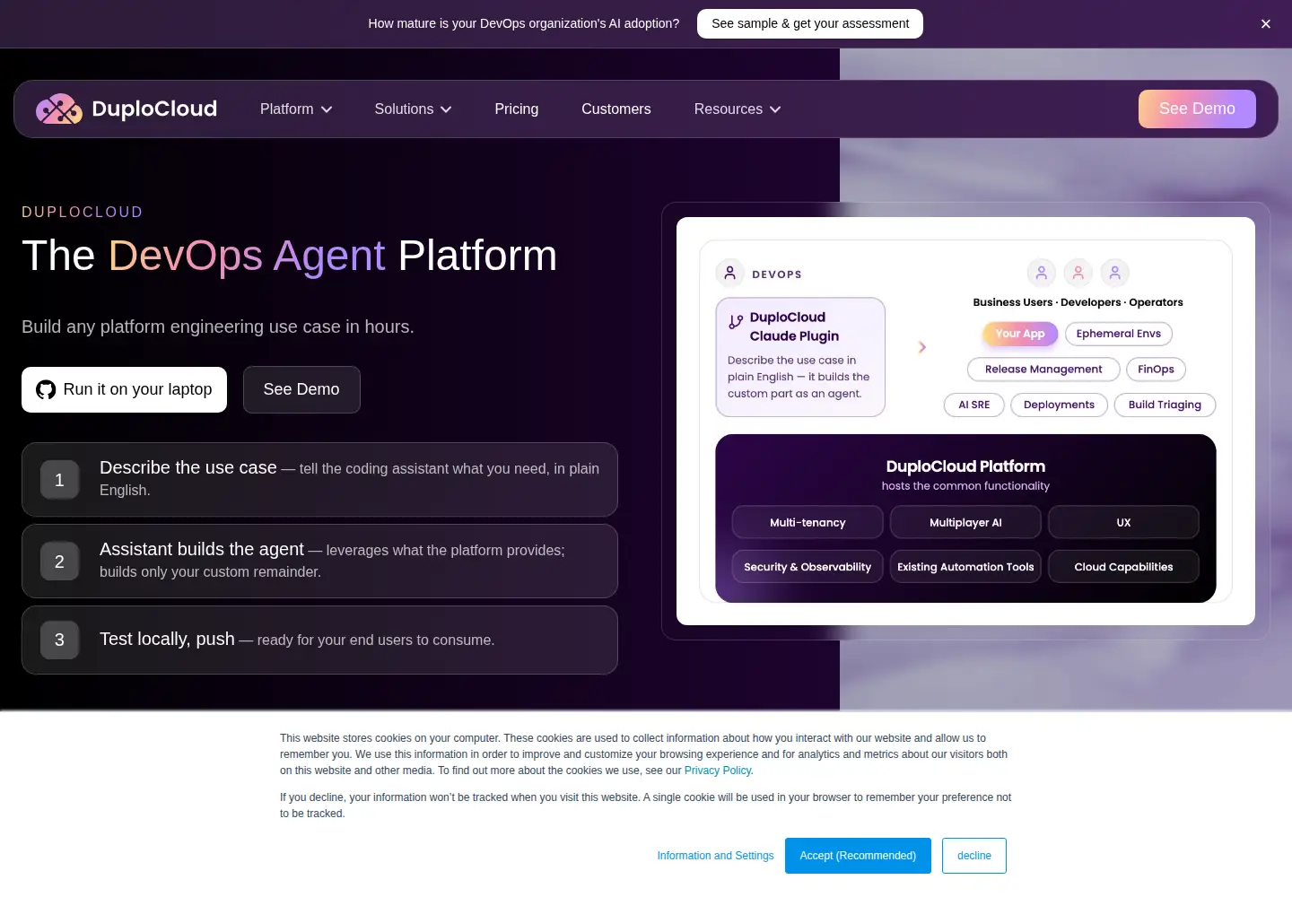Open the Privacy Policy link
This screenshot has width=1292, height=897.
pyautogui.click(x=718, y=771)
